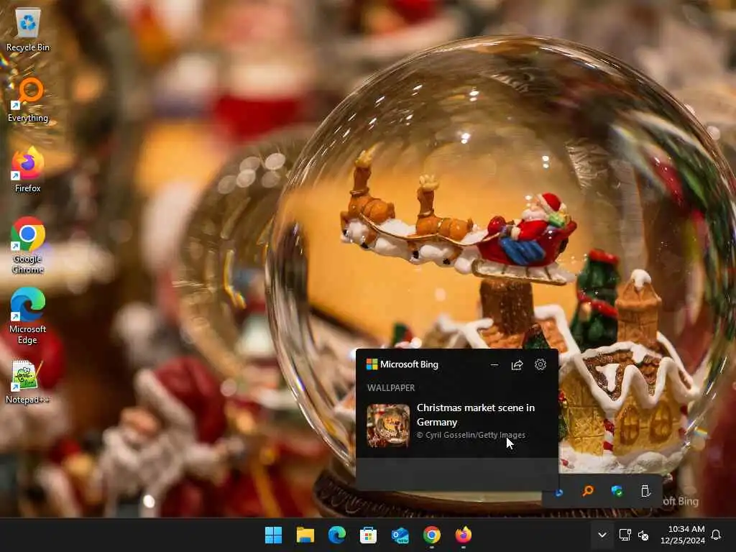This screenshot has width=736, height=552.
Task: Open network status icon in system tray
Action: point(625,535)
